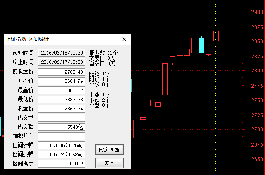265x175 pixels.
Task: Select the 终止时间 field 2016/02/17/15:00
Action: click(61, 62)
